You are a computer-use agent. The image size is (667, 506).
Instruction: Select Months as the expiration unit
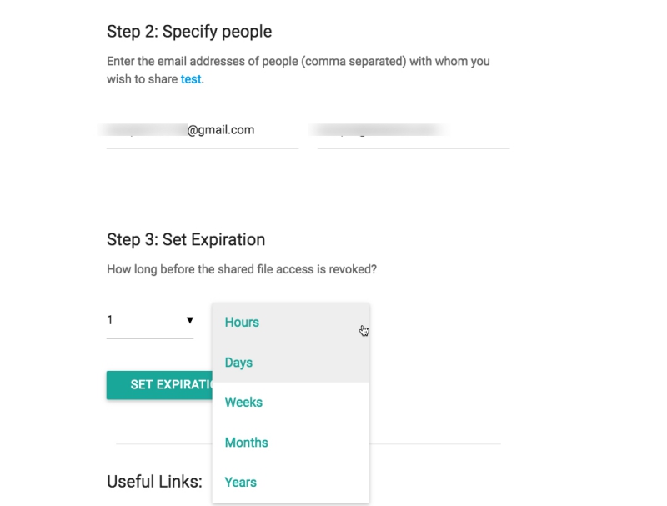click(x=246, y=443)
